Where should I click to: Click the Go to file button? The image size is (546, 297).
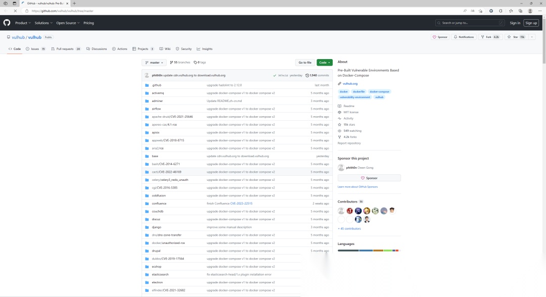(305, 63)
